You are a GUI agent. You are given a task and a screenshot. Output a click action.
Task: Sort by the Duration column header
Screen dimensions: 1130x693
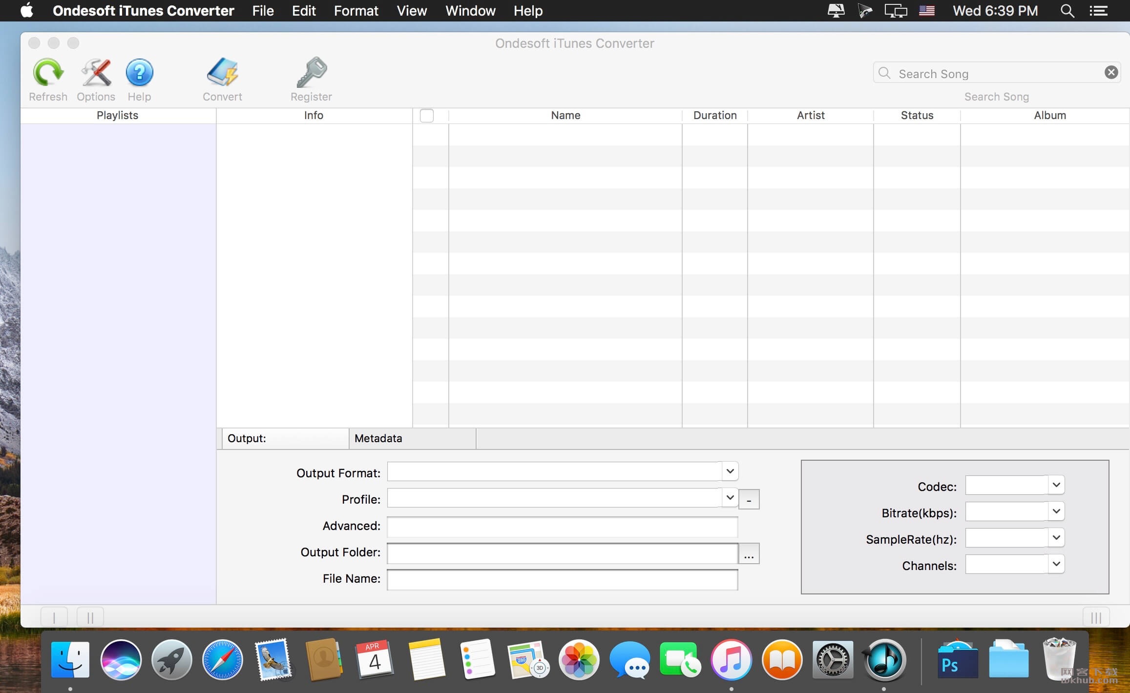coord(715,116)
